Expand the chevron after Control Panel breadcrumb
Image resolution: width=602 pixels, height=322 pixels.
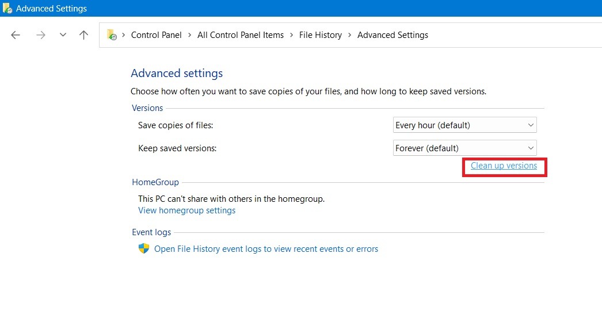pos(189,35)
